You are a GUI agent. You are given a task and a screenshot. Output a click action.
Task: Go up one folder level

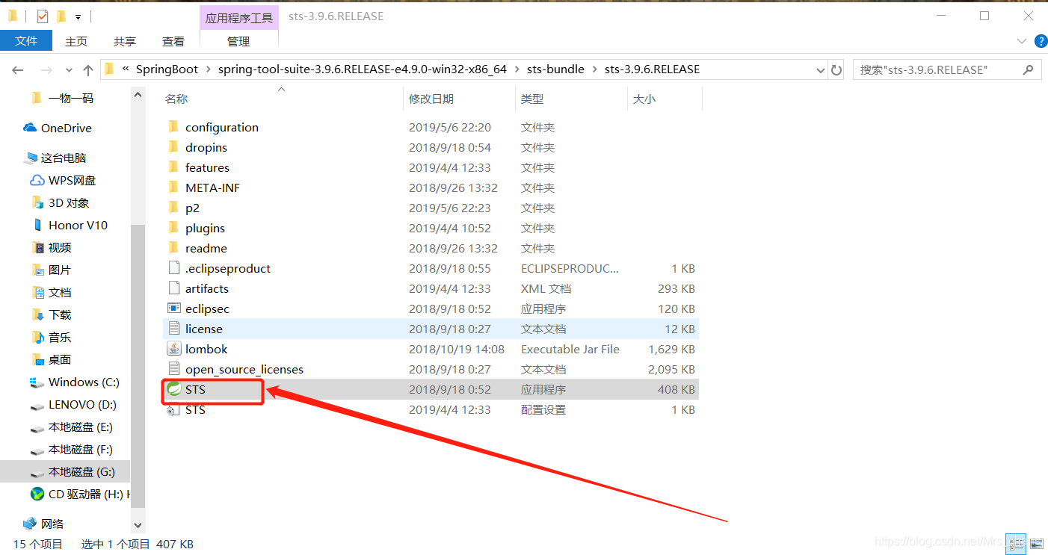point(87,69)
